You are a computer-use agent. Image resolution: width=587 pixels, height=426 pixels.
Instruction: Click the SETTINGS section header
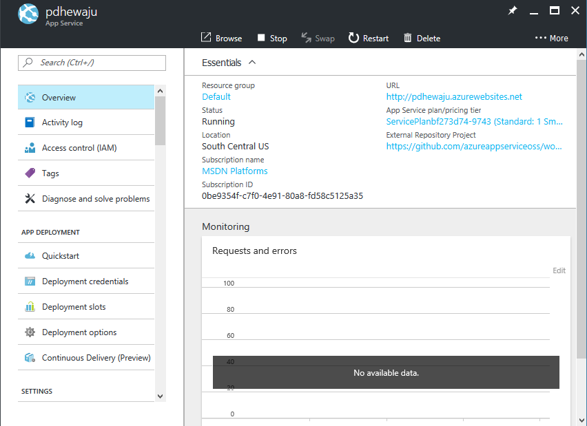pyautogui.click(x=37, y=391)
